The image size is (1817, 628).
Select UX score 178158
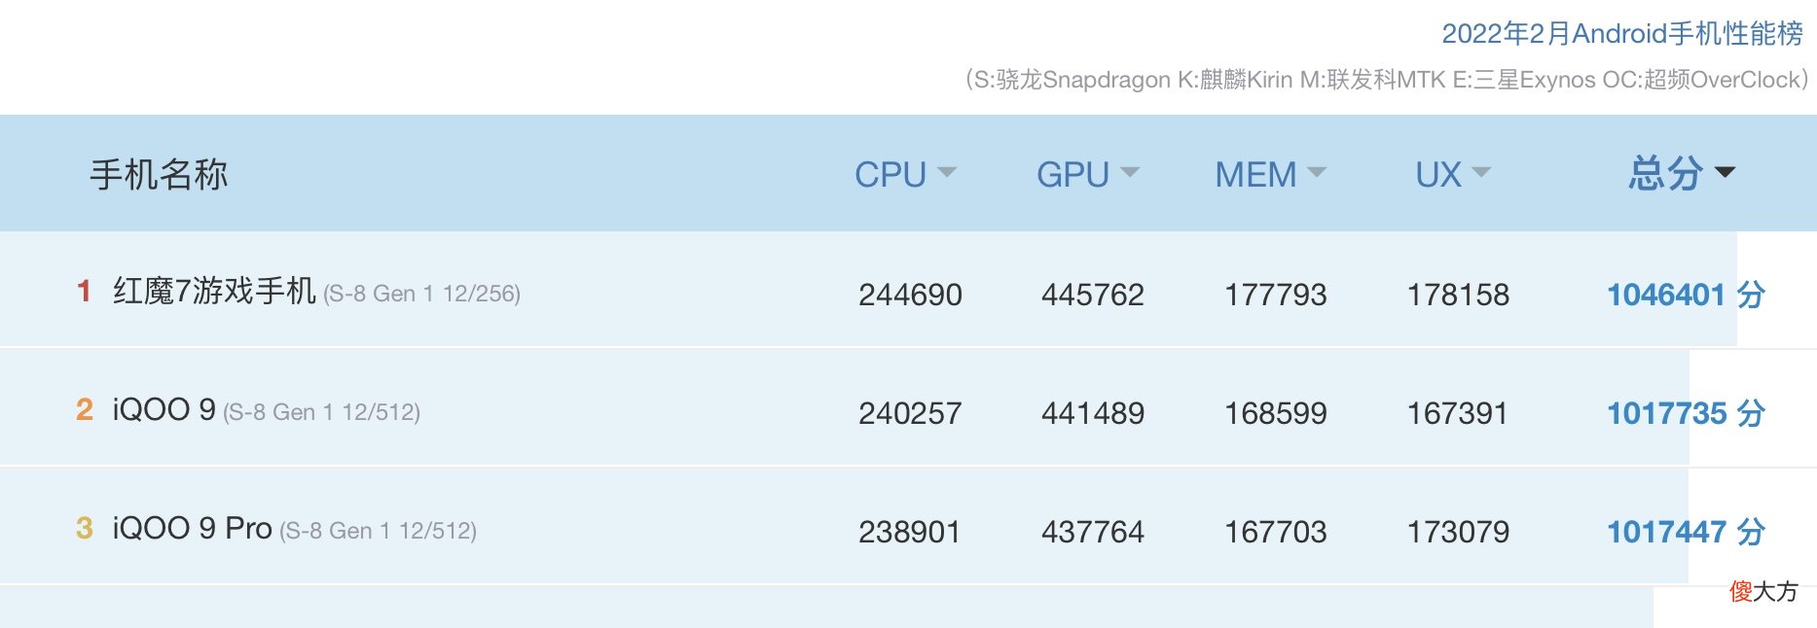point(1458,295)
